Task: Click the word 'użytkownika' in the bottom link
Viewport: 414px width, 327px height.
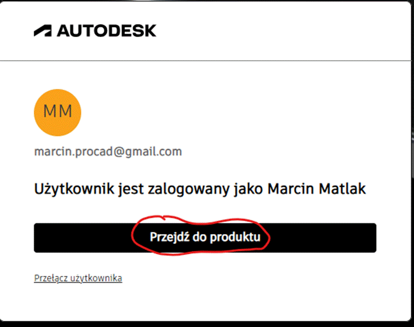Action: (95, 278)
